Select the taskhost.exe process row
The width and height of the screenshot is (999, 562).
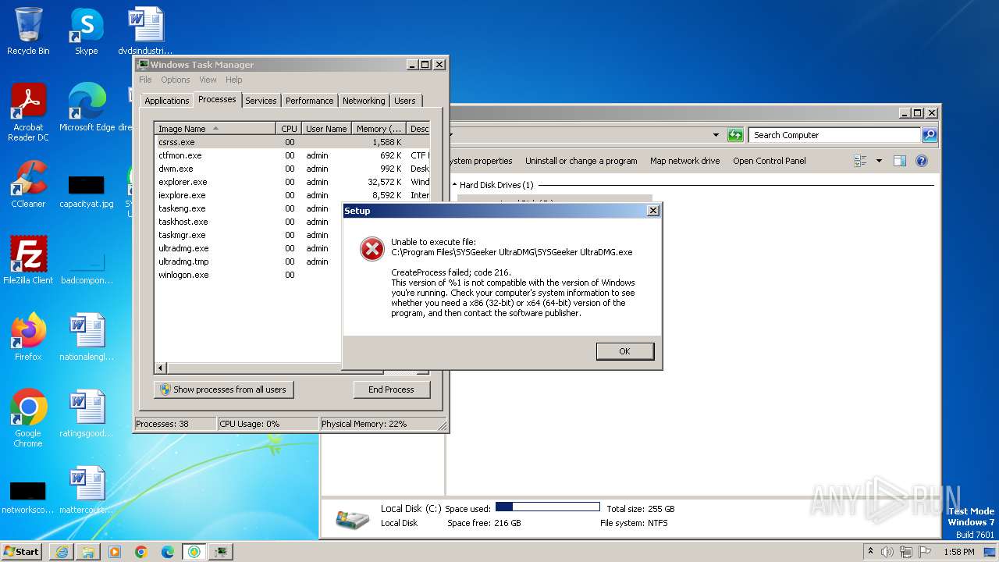(248, 222)
